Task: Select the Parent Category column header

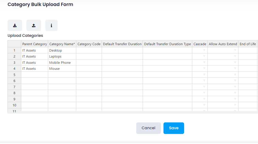Action: 35,44
